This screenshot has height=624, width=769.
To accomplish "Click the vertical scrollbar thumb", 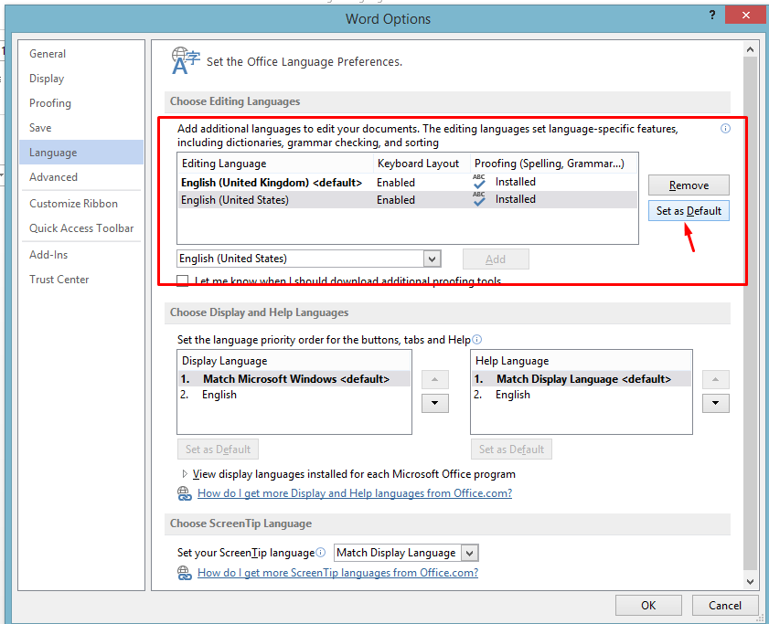I will (750, 313).
